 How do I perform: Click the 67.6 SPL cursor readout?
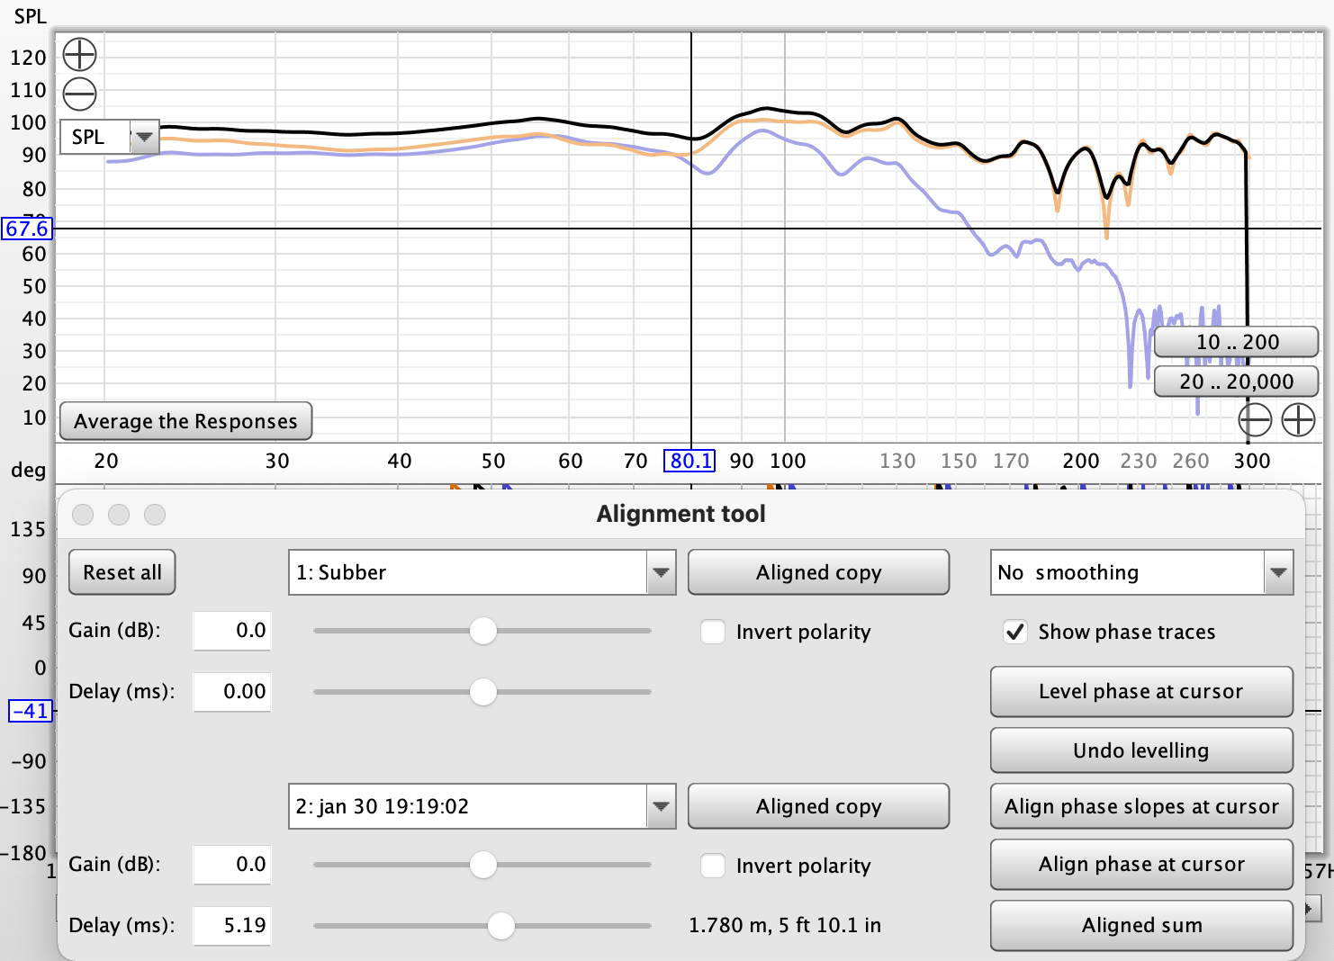coord(27,229)
